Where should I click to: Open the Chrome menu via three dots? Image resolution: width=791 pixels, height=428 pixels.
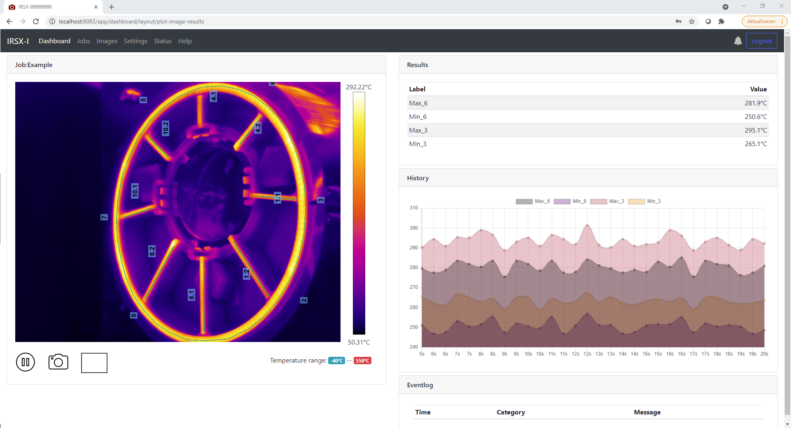[x=783, y=21]
